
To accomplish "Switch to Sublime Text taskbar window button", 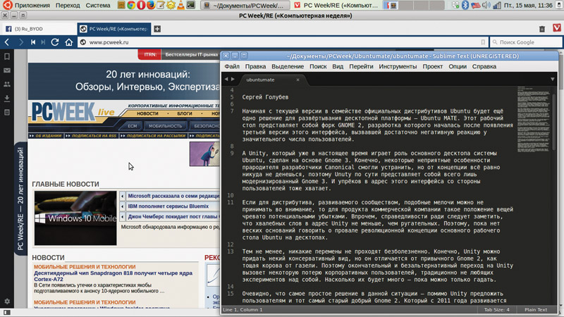I will pyautogui.click(x=245, y=6).
